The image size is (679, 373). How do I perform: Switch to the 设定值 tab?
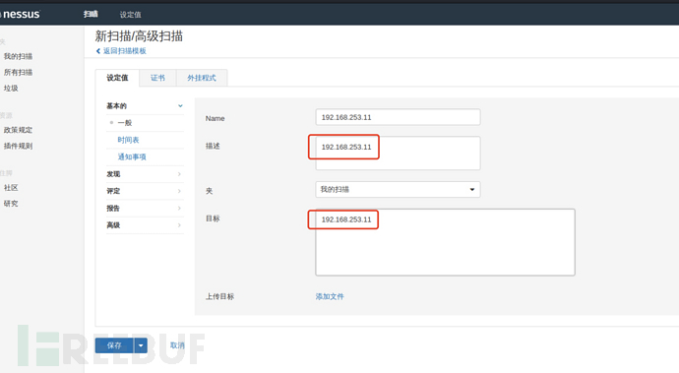click(117, 78)
